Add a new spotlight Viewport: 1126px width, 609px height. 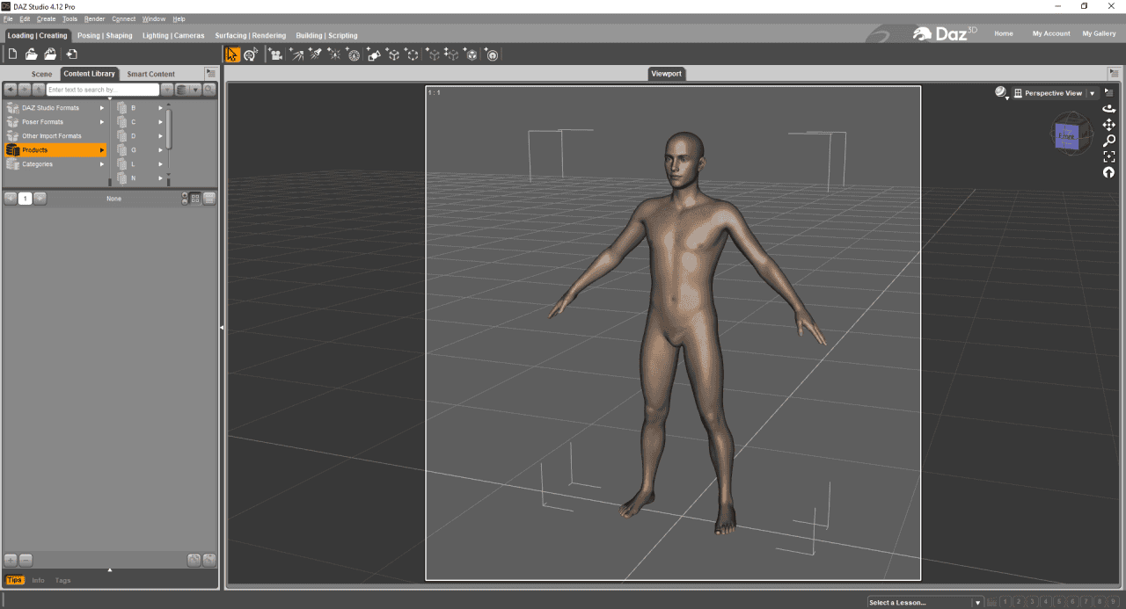(x=317, y=54)
